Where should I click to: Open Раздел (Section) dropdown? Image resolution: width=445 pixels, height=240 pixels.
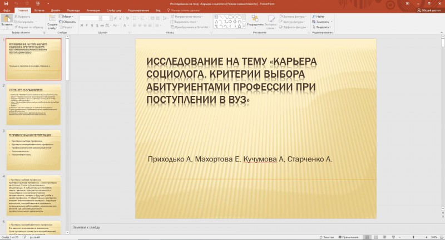pos(66,27)
